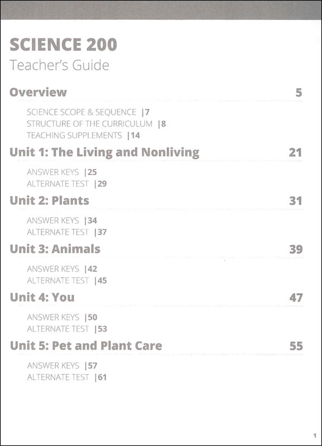
Task: Click the SCIENCE 200 title
Action: click(x=63, y=45)
